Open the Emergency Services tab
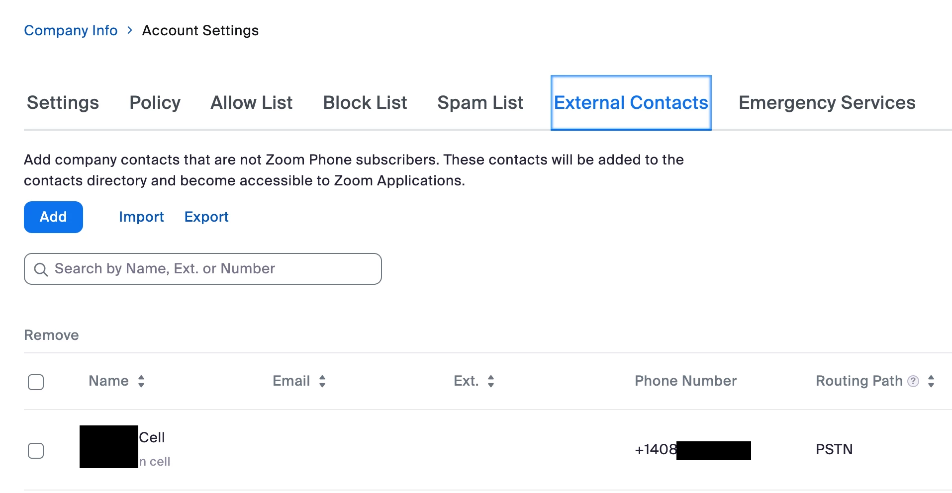 click(827, 103)
